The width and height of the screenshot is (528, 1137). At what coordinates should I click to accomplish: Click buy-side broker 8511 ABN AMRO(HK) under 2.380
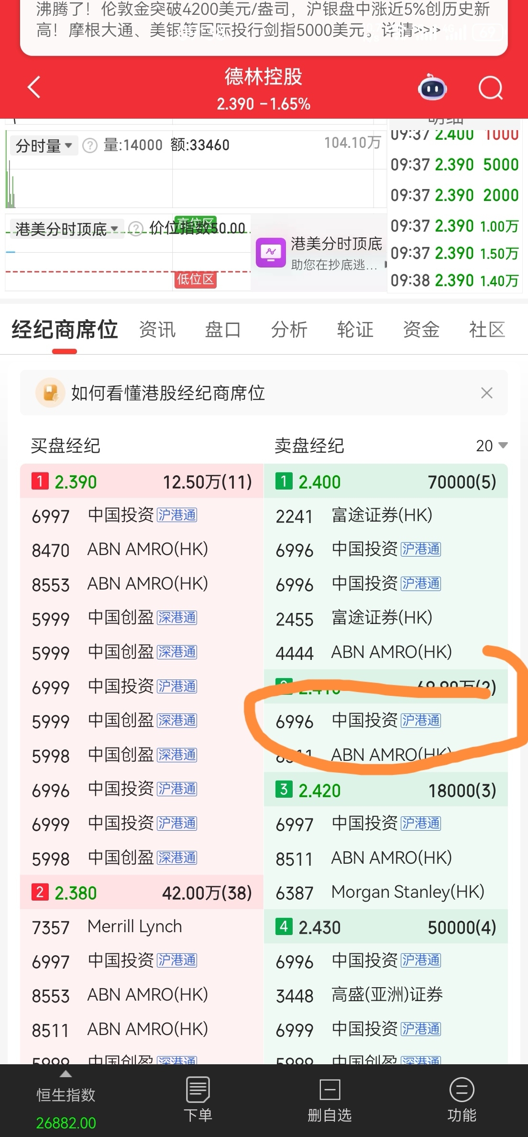142,1029
